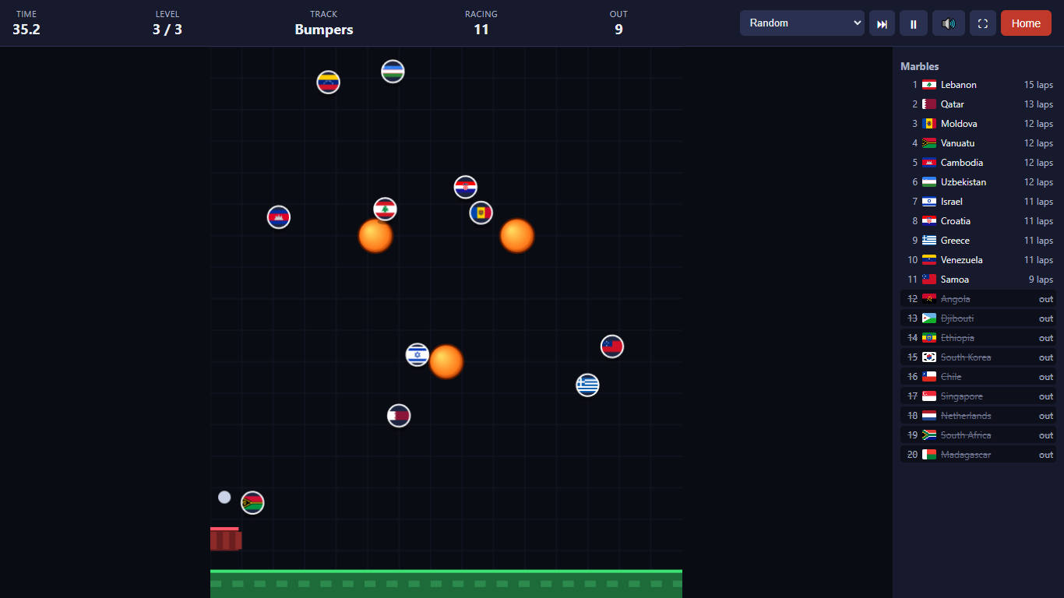Select the Netherlands flag in the out list
The height and width of the screenshot is (598, 1064).
pyautogui.click(x=929, y=416)
